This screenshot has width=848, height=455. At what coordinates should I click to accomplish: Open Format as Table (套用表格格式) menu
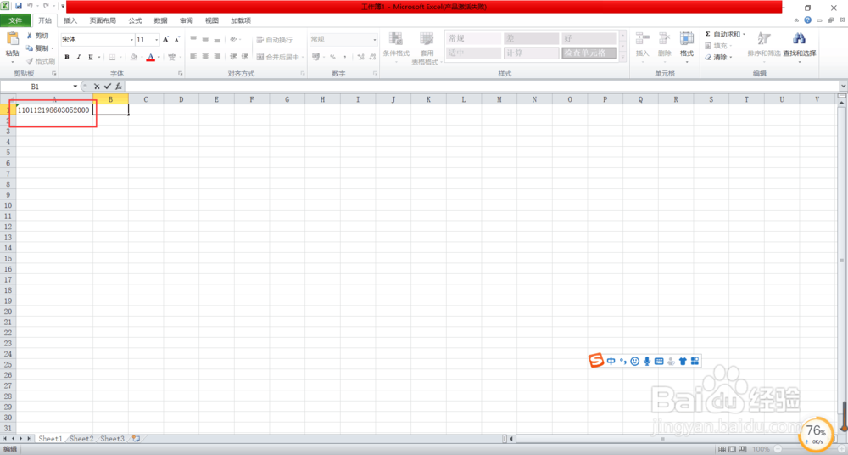point(427,48)
